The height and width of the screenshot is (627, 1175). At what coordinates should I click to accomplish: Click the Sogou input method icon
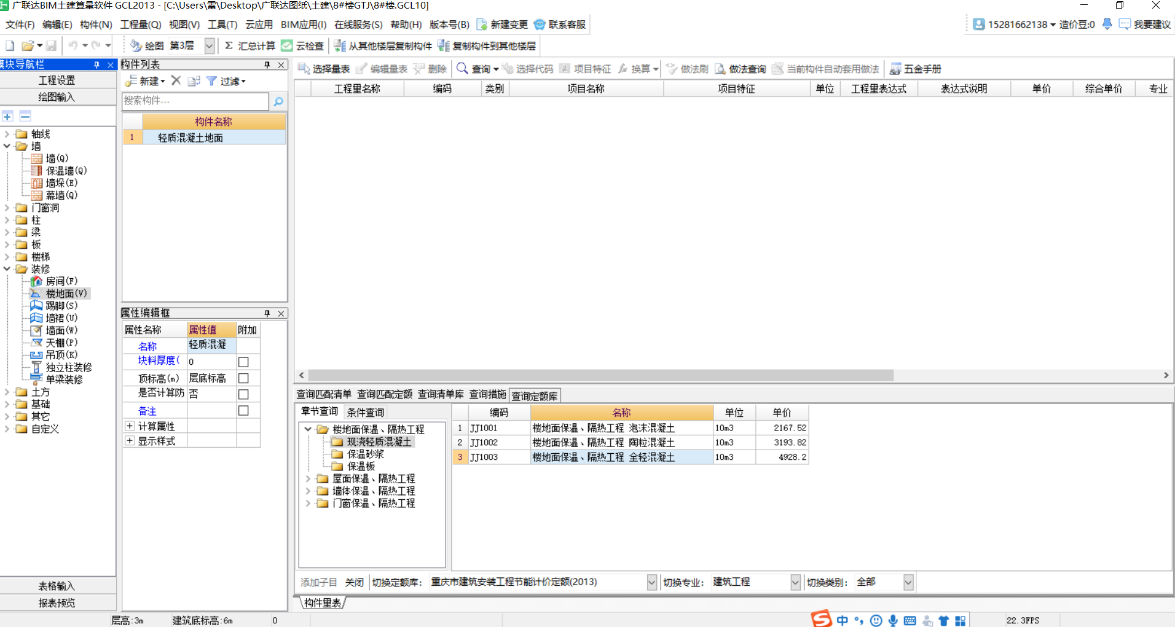pyautogui.click(x=821, y=619)
